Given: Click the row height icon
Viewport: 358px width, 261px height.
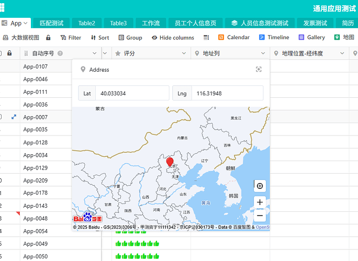Looking at the screenshot, I should [206, 38].
